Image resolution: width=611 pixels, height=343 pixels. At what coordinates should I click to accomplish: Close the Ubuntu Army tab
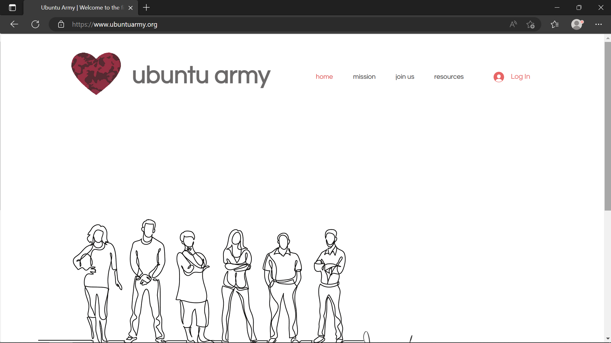[130, 8]
